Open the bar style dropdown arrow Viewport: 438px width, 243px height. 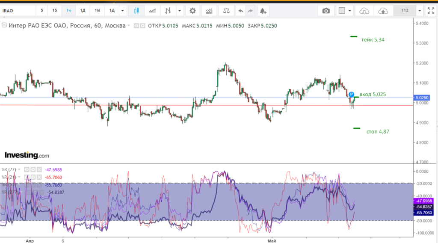click(x=180, y=11)
